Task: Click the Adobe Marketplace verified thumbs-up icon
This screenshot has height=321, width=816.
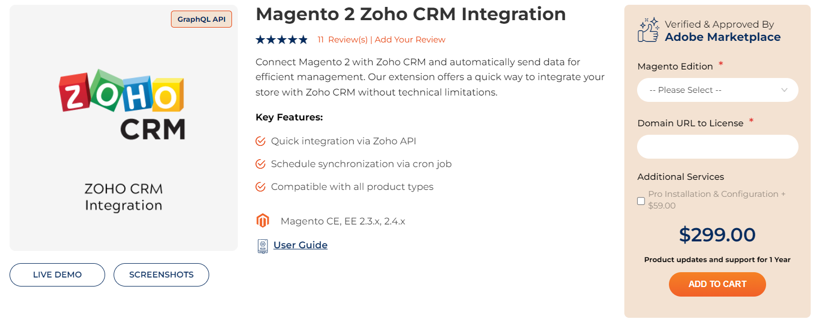Action: click(x=647, y=30)
